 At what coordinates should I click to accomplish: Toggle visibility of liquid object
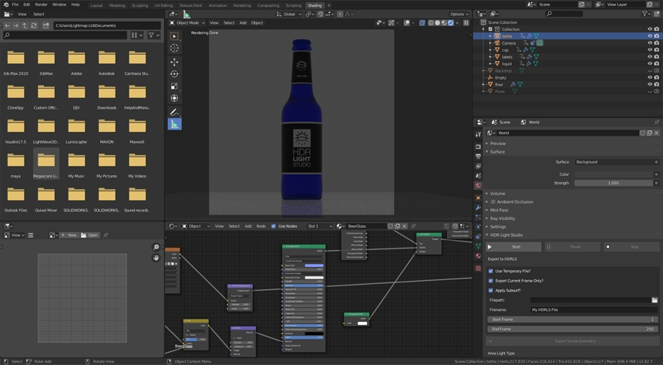[650, 63]
